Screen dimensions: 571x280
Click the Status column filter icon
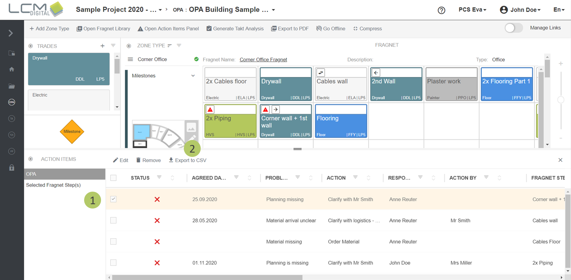click(x=159, y=178)
